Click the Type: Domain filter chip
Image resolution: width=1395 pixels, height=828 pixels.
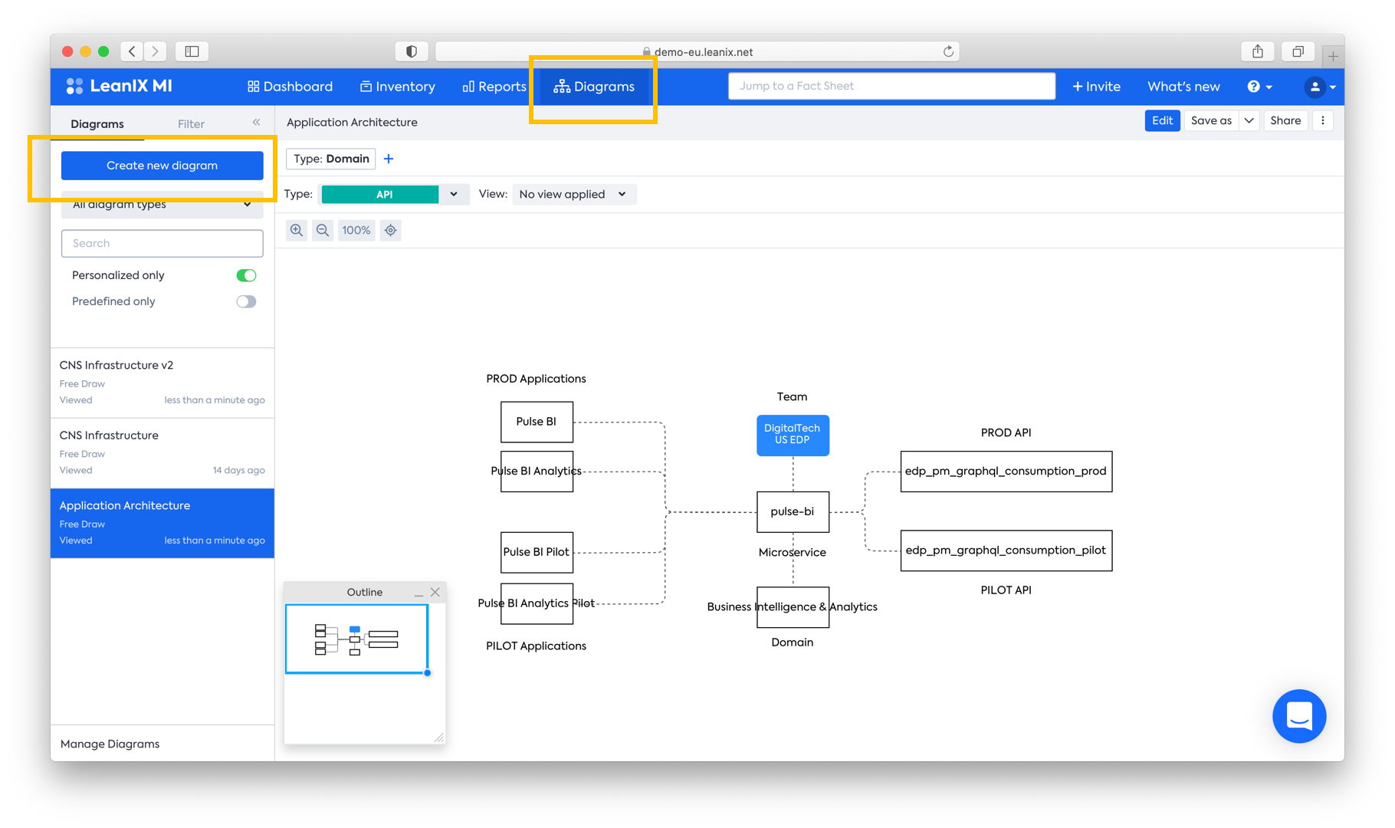click(331, 159)
